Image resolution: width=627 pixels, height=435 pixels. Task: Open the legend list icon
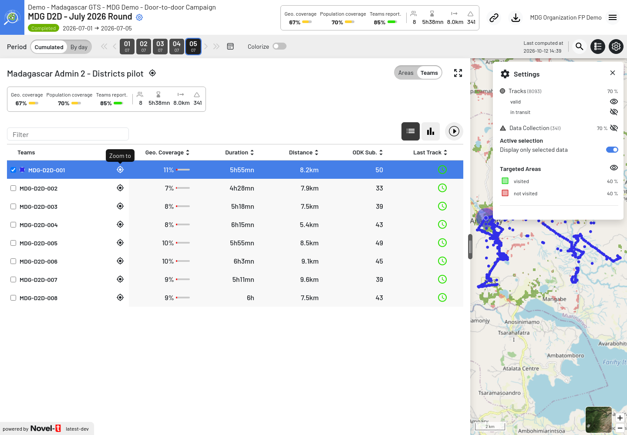(x=598, y=47)
